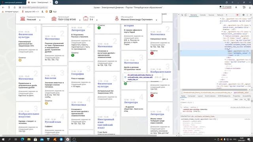Click the address bar URL field

pyautogui.click(x=35, y=7)
